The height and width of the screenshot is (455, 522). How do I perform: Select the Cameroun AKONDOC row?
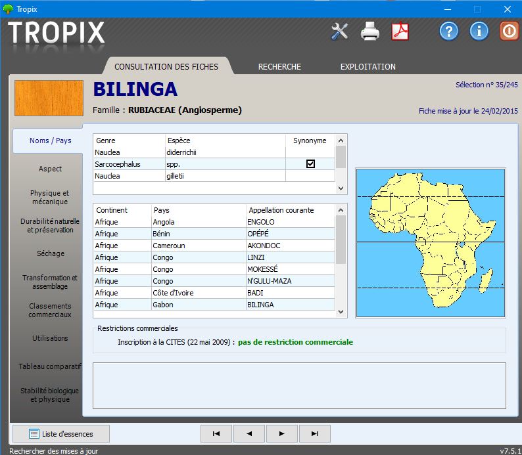click(x=214, y=246)
